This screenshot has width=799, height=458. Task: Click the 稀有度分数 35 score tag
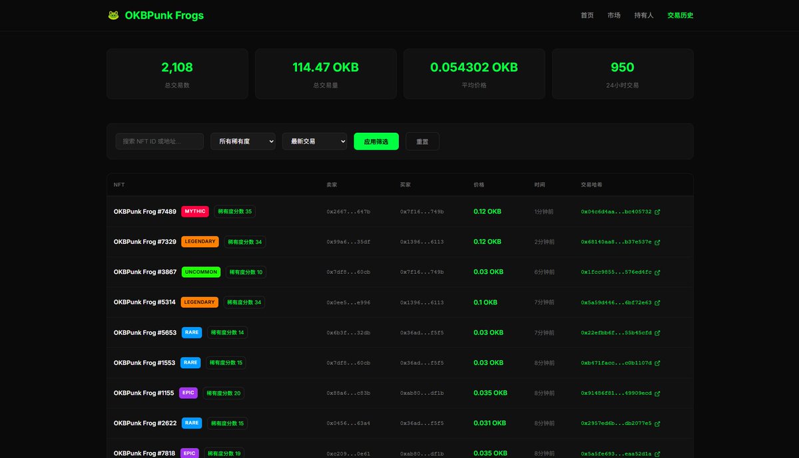coord(235,211)
